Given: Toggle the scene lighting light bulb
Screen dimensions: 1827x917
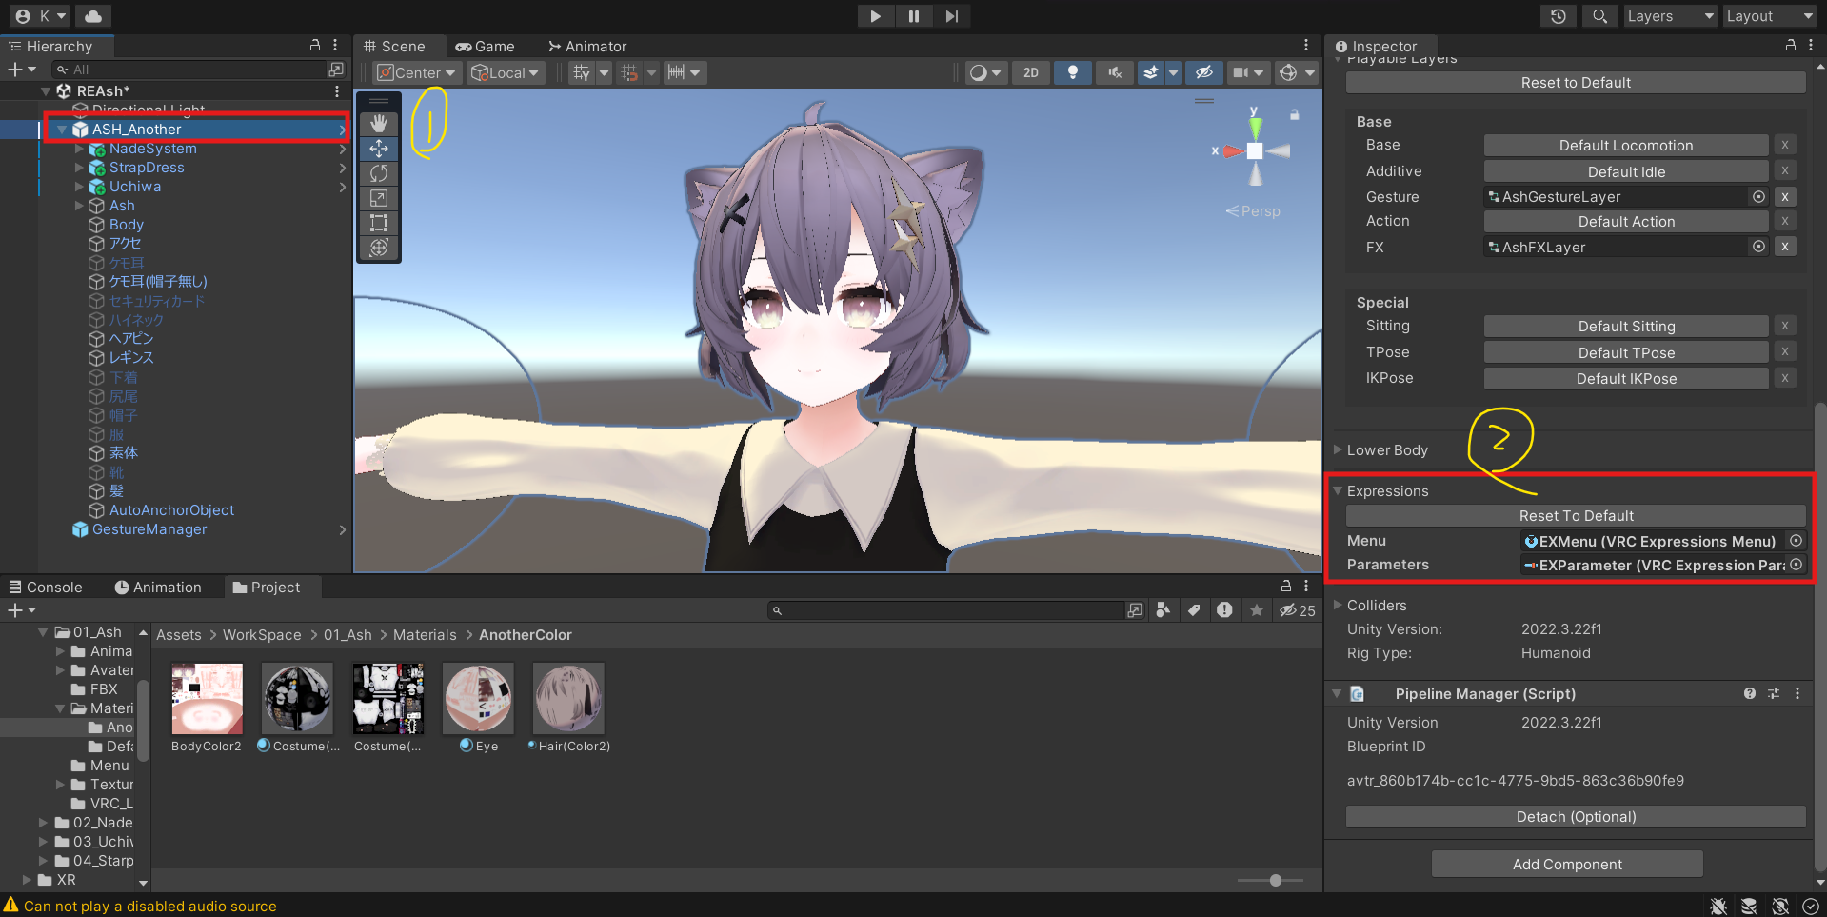Looking at the screenshot, I should pyautogui.click(x=1072, y=72).
